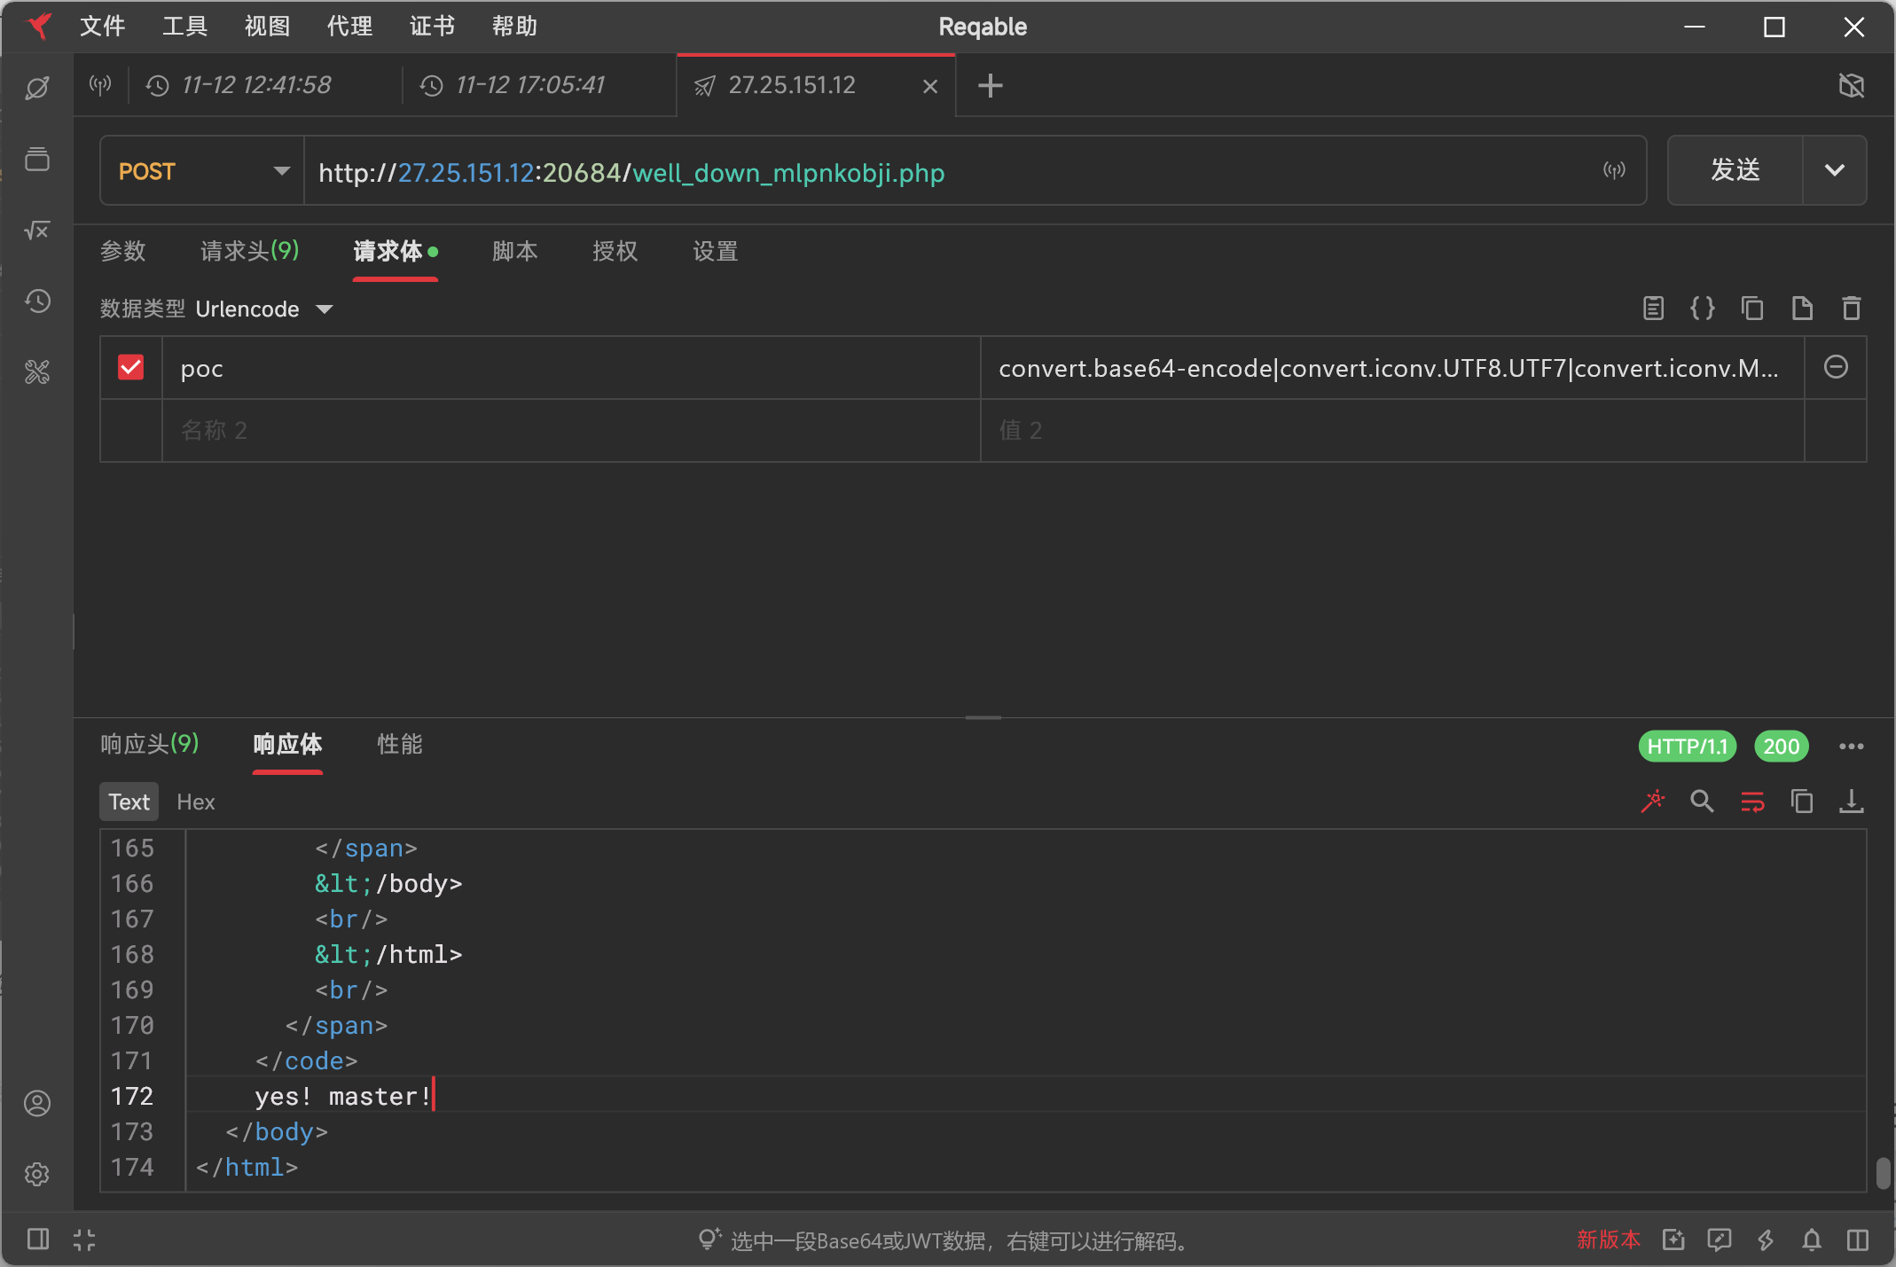Switch response view to Hex
This screenshot has width=1896, height=1267.
click(x=195, y=802)
